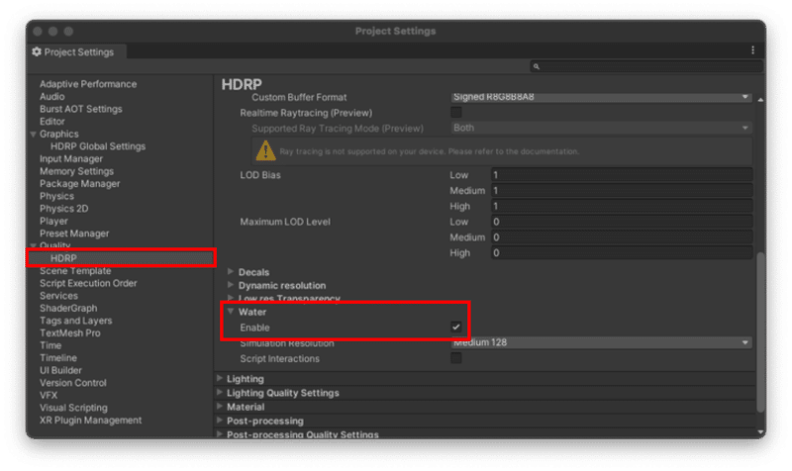Viewport: 792px width, 471px height.
Task: Focus the settings search field
Action: (x=646, y=66)
